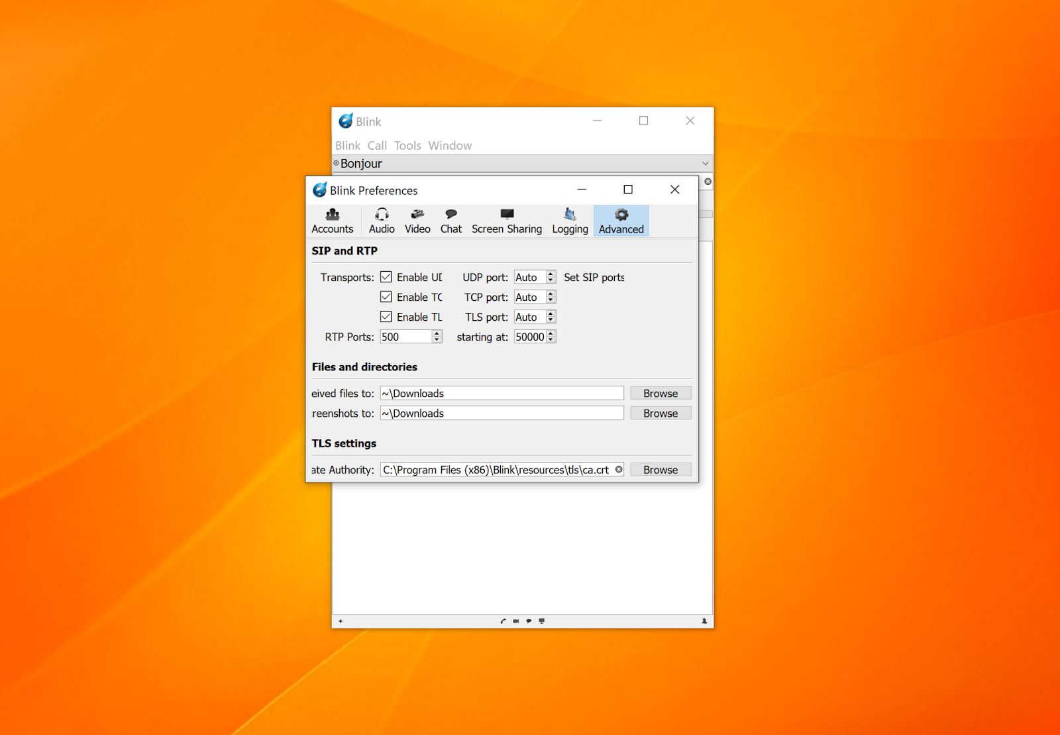Click the starting at 50000 field
The height and width of the screenshot is (735, 1060).
click(x=530, y=337)
